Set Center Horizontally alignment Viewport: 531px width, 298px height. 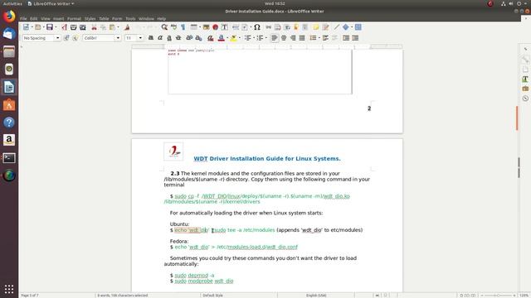point(284,38)
